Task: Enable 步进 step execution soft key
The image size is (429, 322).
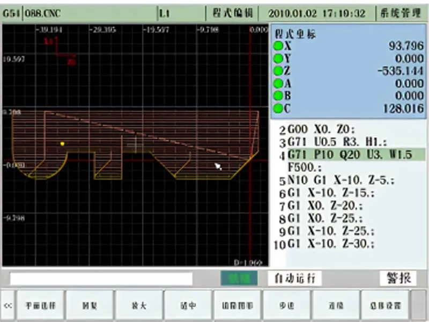Action: 286,304
